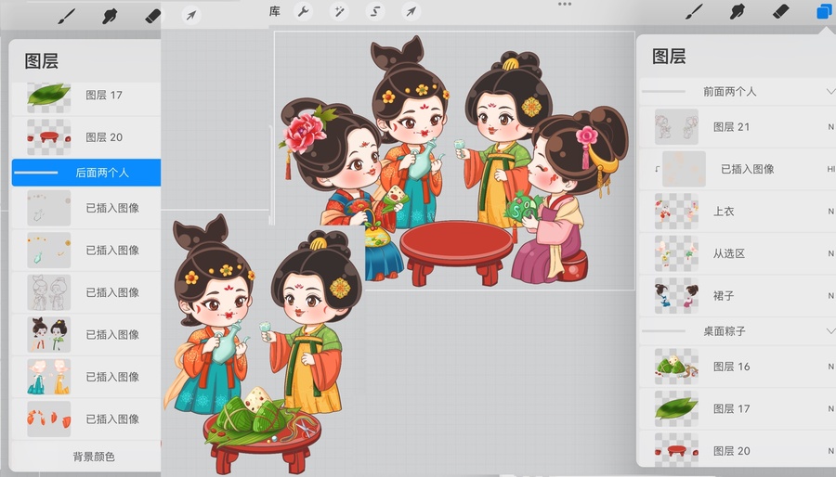Open blend mode N for 图层 21

(830, 127)
